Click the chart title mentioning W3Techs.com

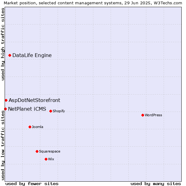pos(93,3)
